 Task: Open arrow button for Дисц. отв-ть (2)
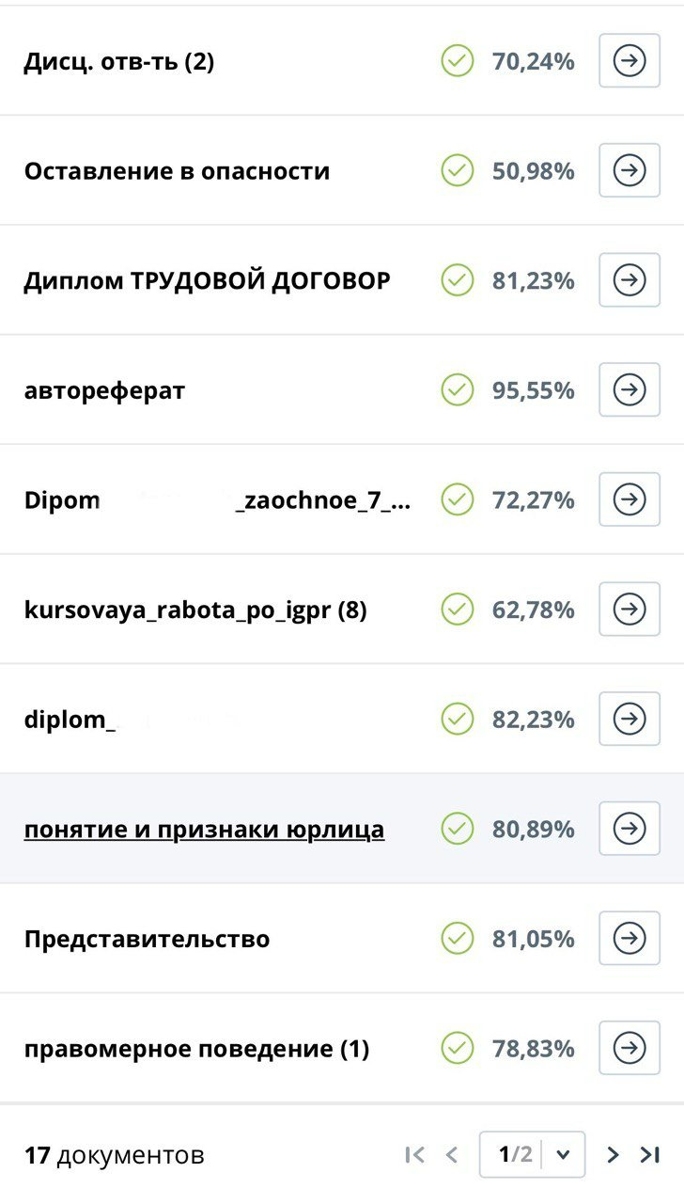(x=630, y=61)
